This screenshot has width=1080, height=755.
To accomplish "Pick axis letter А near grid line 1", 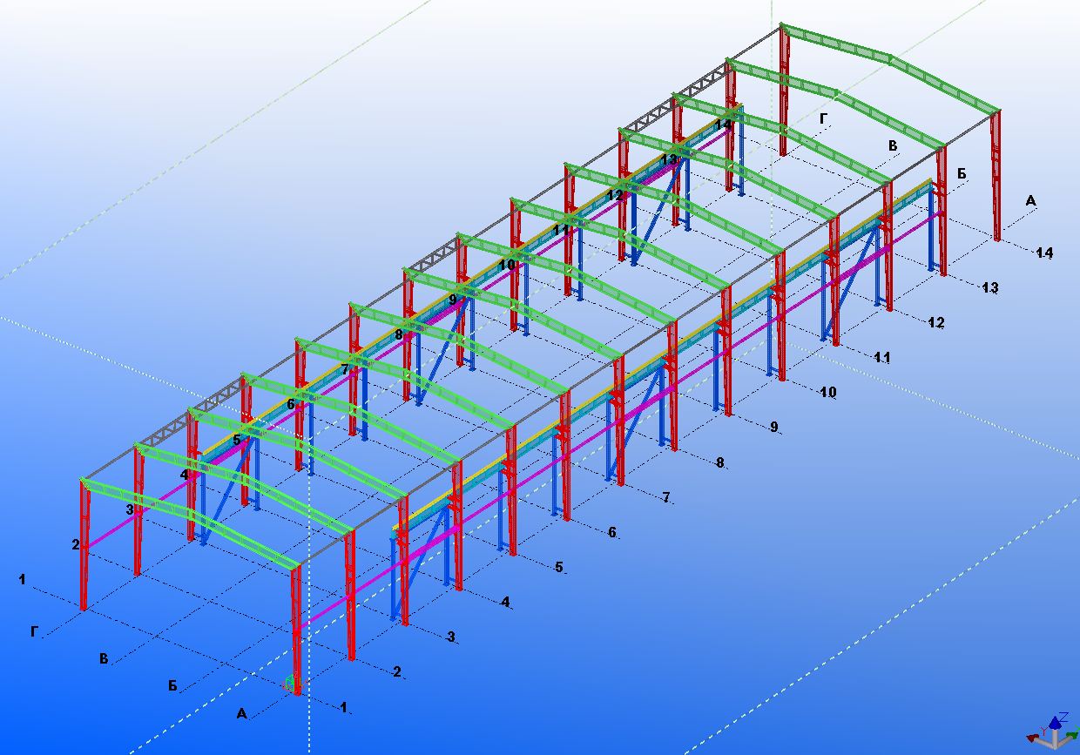I will [242, 714].
